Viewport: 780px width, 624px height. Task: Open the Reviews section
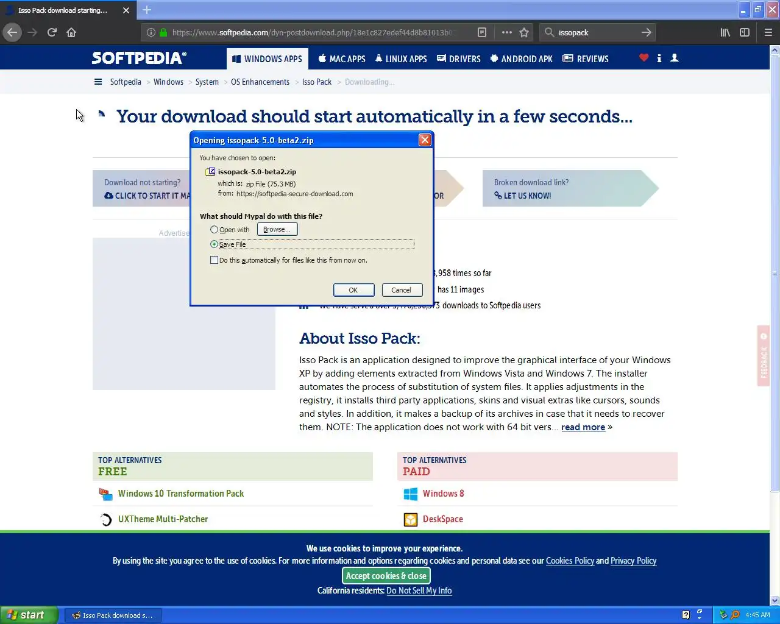pyautogui.click(x=586, y=59)
